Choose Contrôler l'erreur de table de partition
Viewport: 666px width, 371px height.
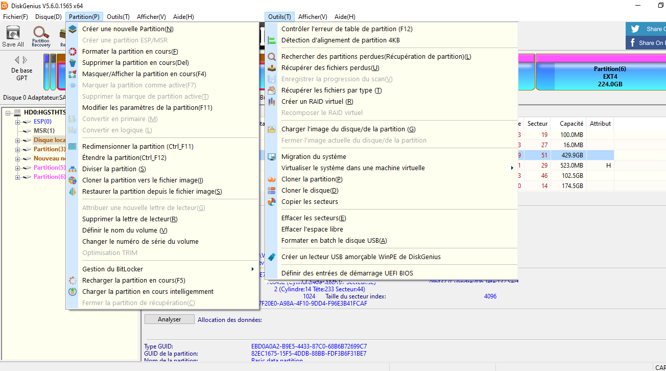347,29
